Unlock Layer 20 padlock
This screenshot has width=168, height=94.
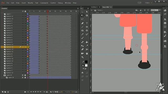point(25,78)
